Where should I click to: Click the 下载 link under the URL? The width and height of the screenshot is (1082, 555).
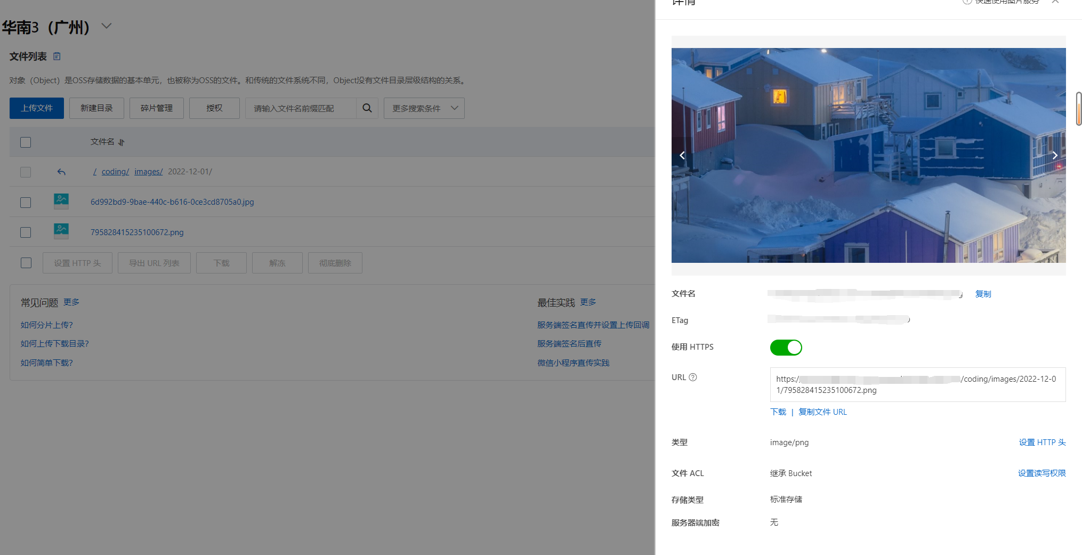[x=778, y=412]
